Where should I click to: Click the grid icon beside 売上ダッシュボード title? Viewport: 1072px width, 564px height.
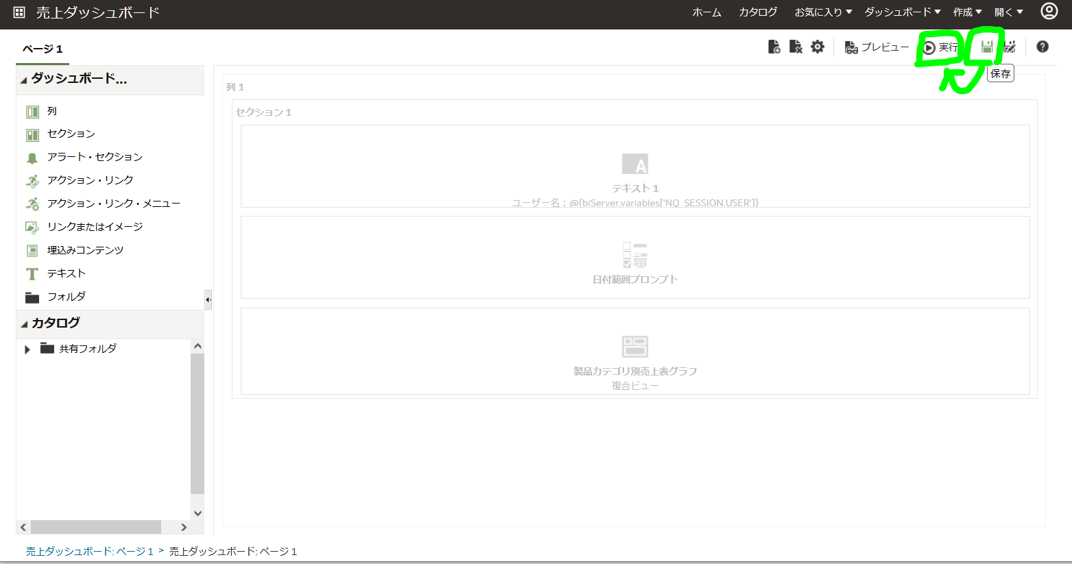(x=19, y=12)
